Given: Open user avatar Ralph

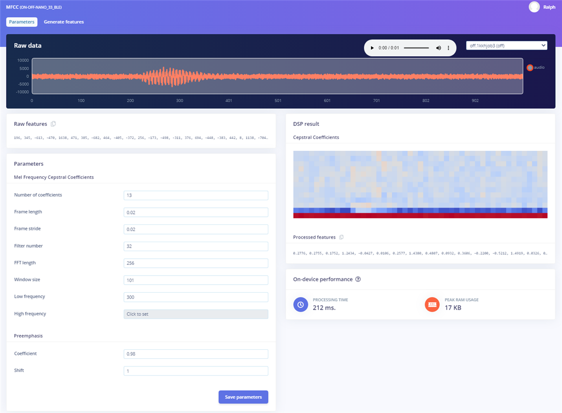Looking at the screenshot, I should 534,7.
